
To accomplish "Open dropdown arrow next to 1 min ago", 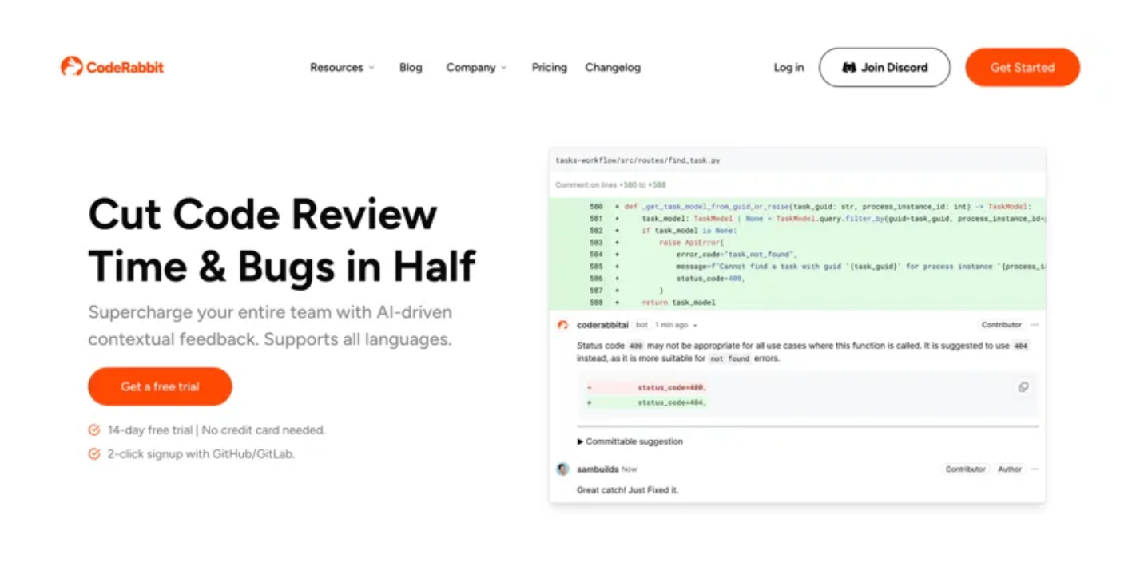I will 695,326.
